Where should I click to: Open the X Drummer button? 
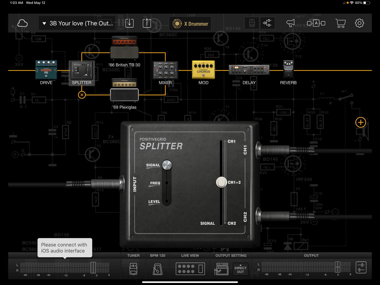click(190, 24)
